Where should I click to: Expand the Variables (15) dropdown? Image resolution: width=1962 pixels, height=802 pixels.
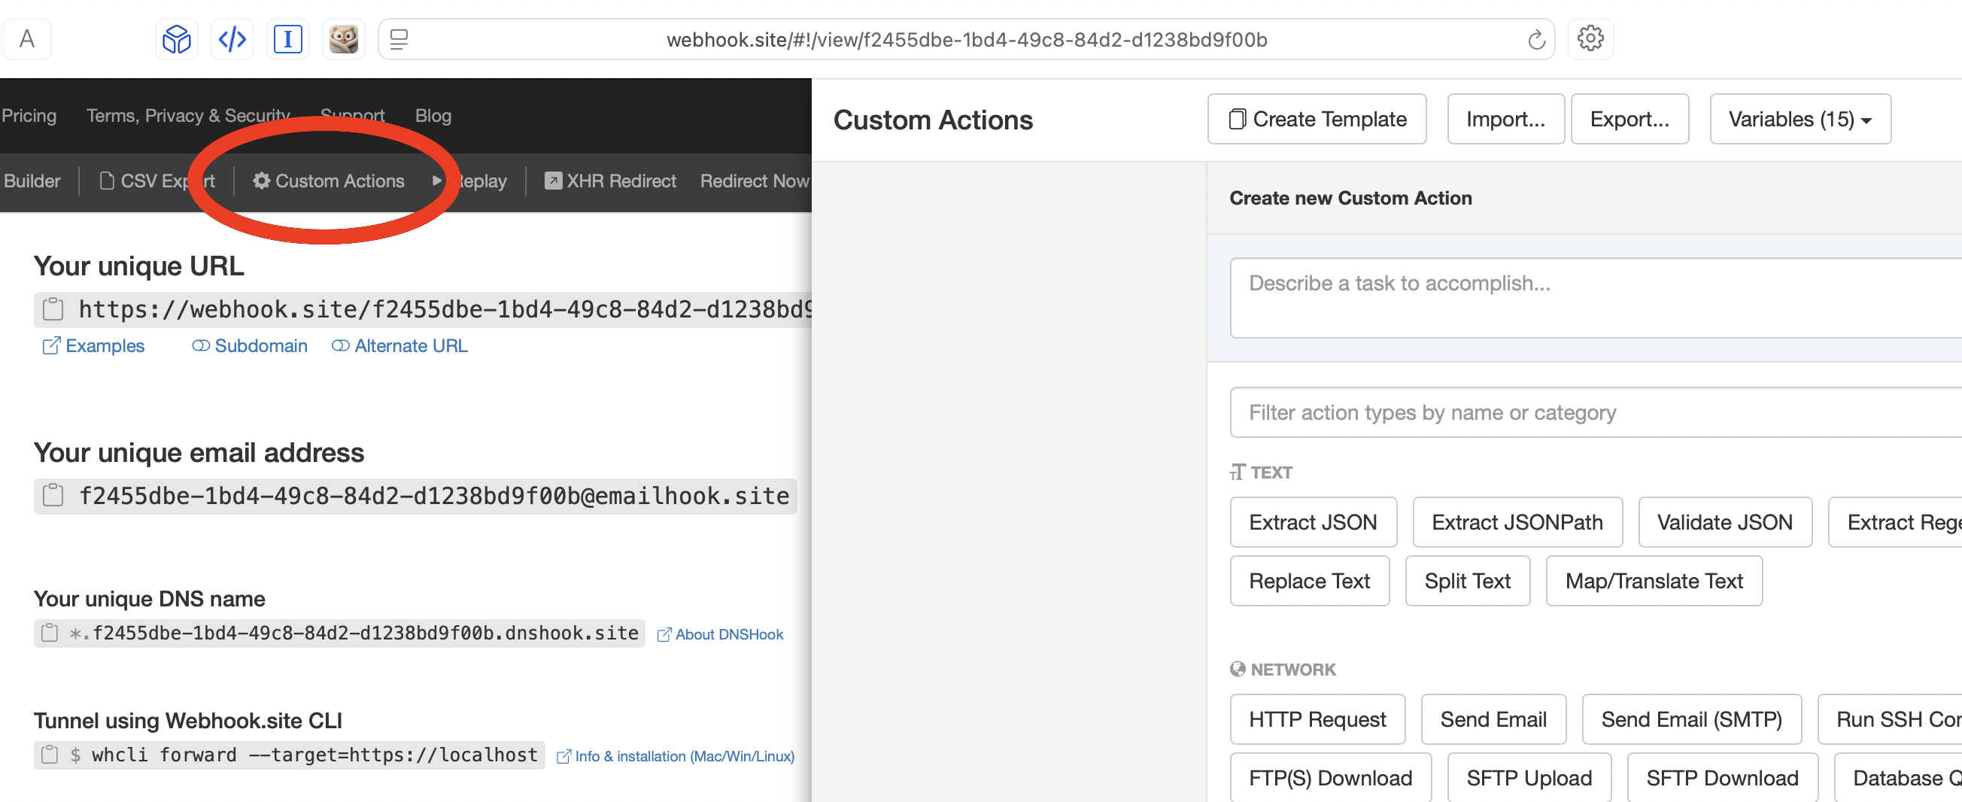(x=1800, y=119)
